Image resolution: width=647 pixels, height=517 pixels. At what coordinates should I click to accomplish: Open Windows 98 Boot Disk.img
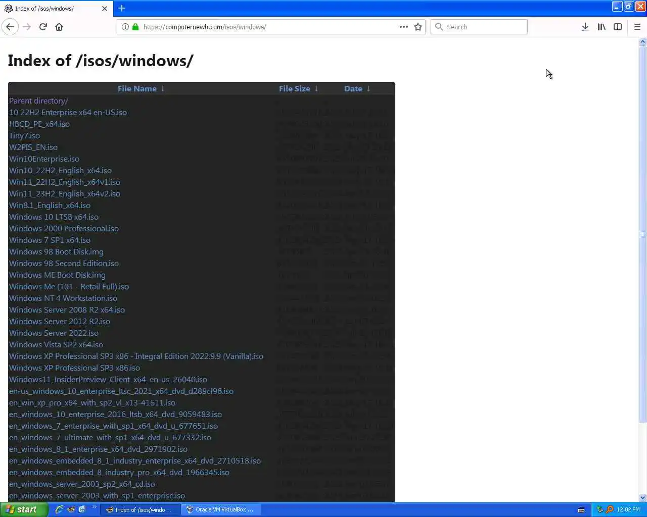click(x=56, y=251)
